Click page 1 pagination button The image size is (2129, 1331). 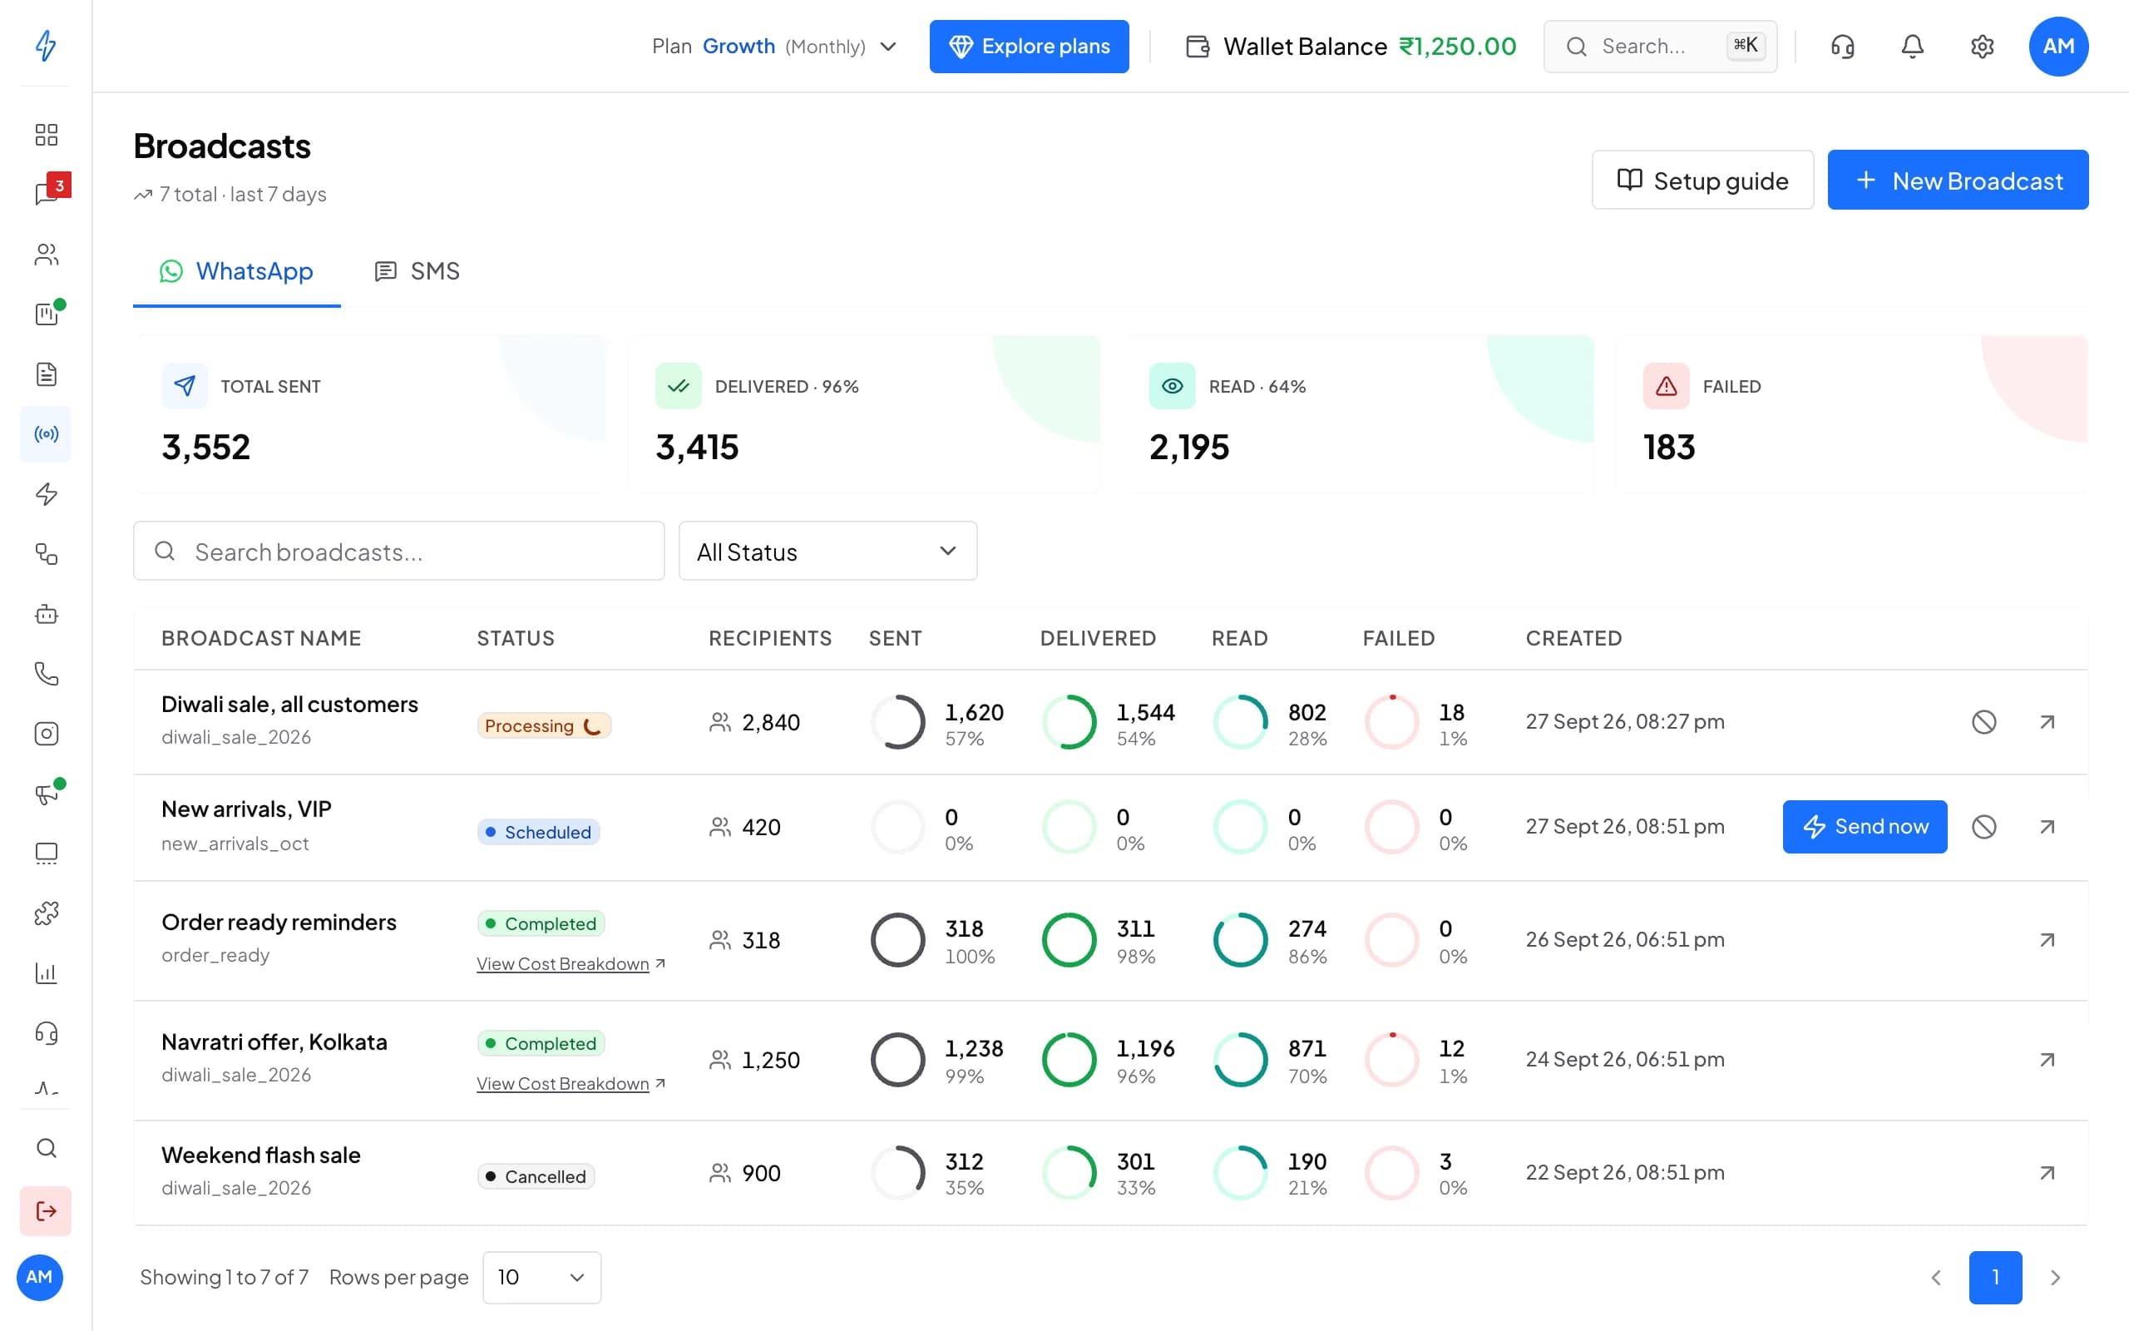(x=1994, y=1277)
